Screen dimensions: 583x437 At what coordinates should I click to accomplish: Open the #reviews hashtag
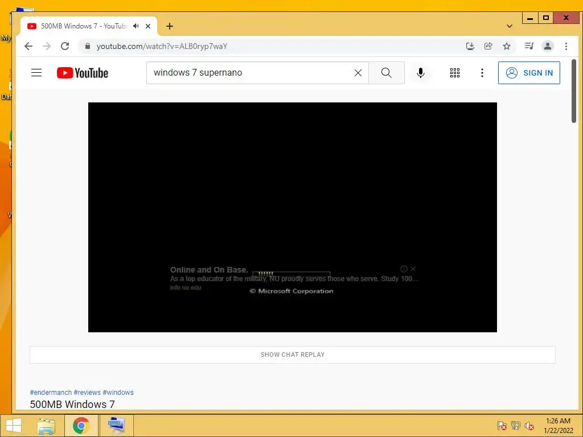(x=87, y=393)
